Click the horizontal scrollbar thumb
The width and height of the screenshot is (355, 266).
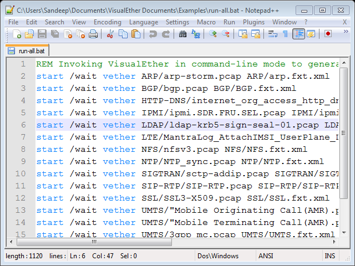click(x=94, y=242)
